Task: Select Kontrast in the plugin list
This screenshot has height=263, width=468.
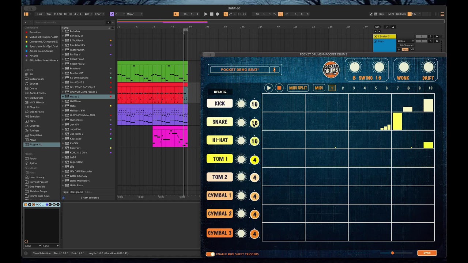Action: (x=75, y=148)
